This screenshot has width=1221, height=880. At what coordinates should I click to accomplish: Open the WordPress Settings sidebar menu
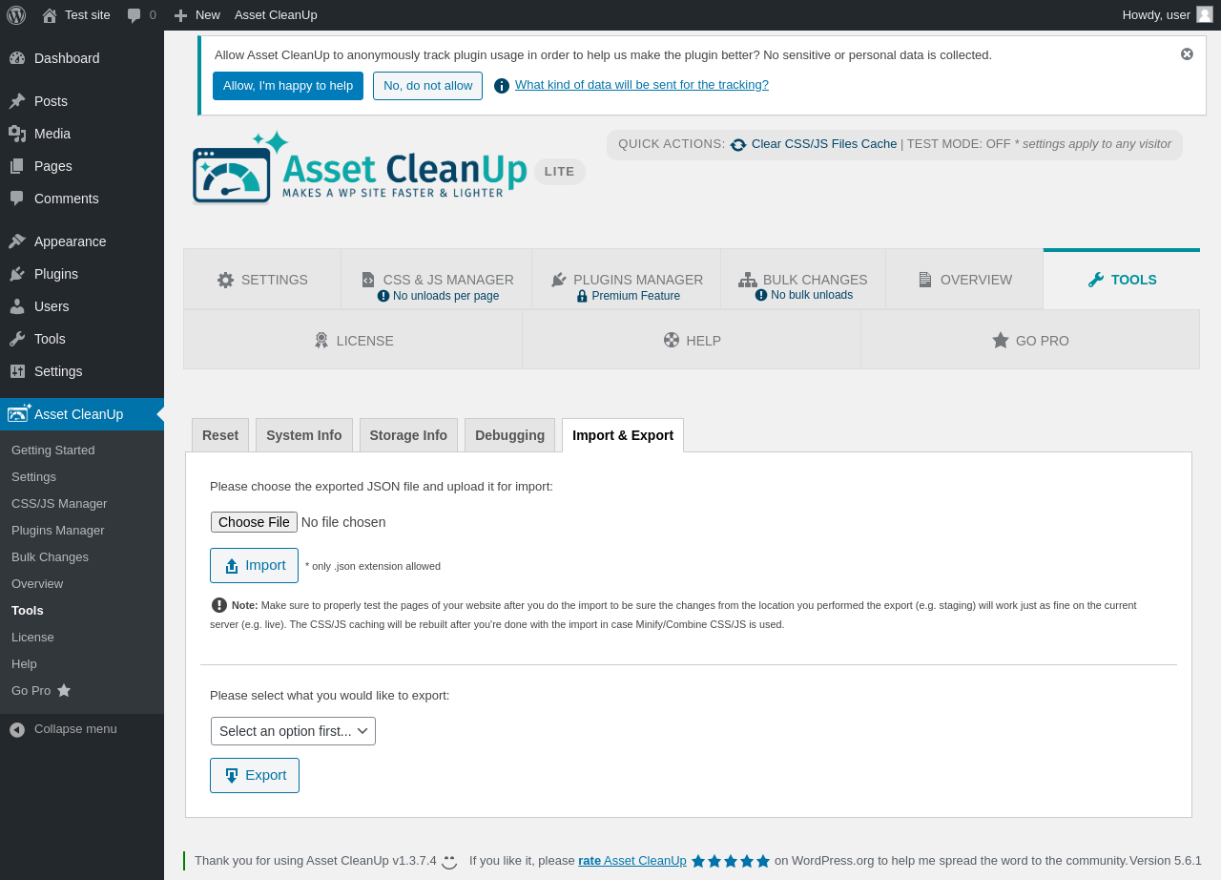coord(82,371)
